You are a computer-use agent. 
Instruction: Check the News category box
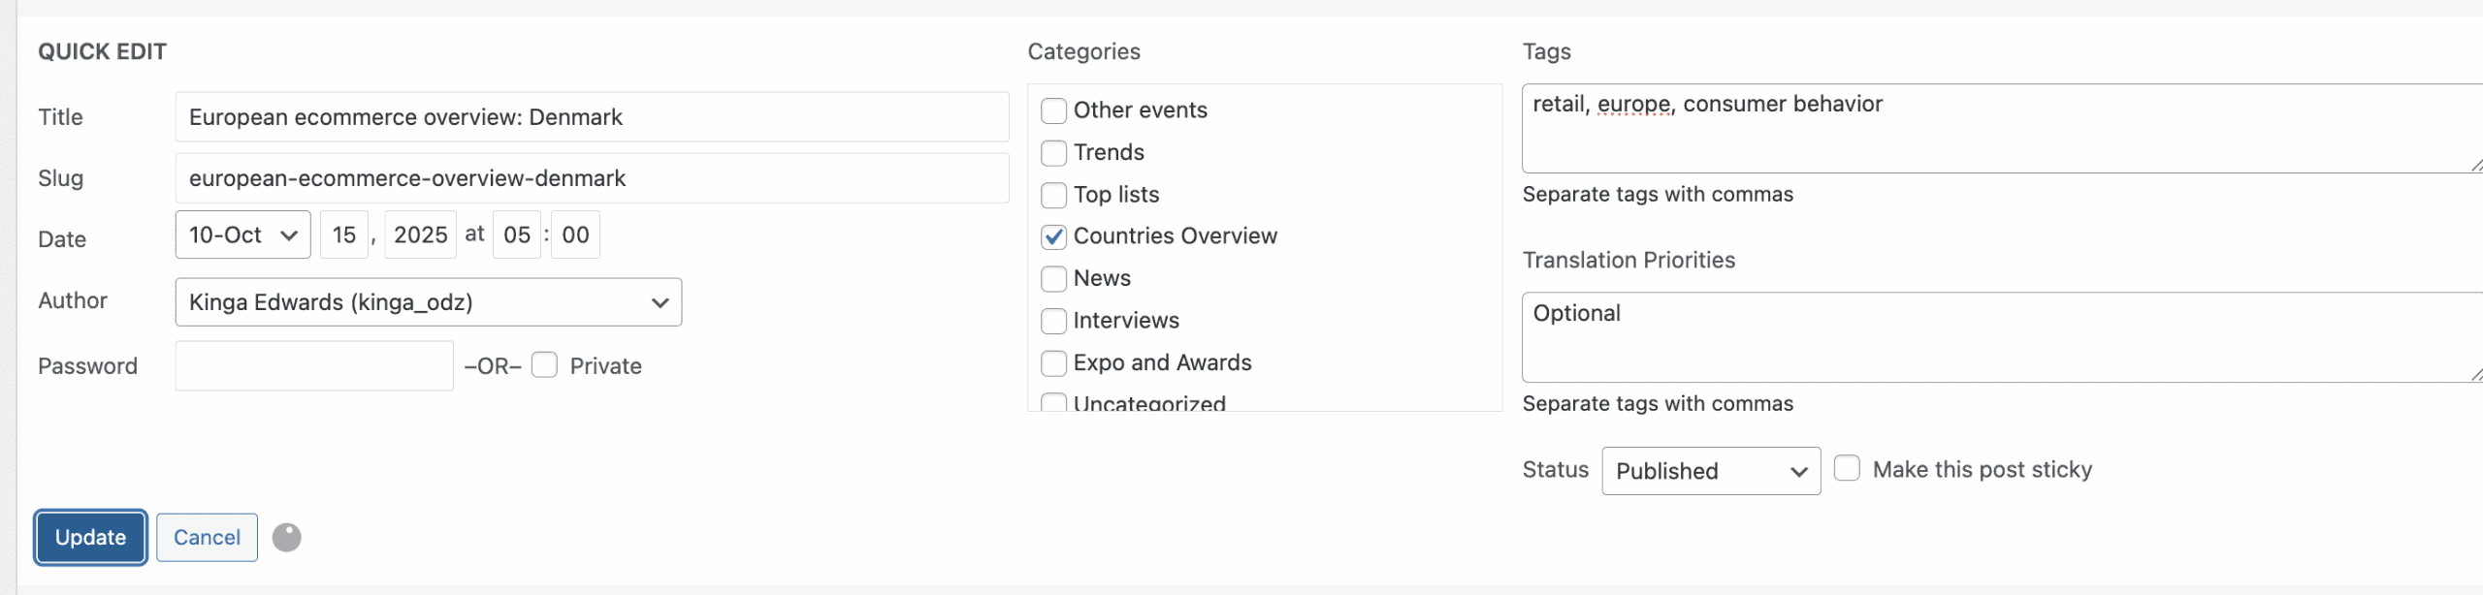pos(1053,279)
